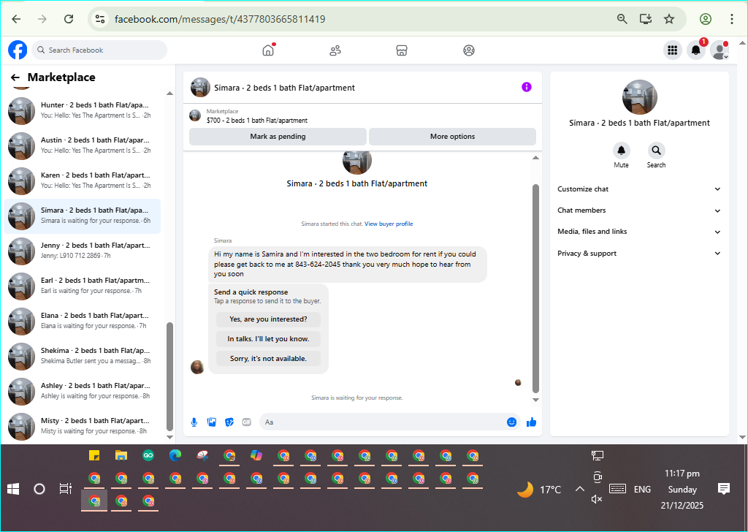
Task: Open Windows Task View icon
Action: [x=65, y=489]
